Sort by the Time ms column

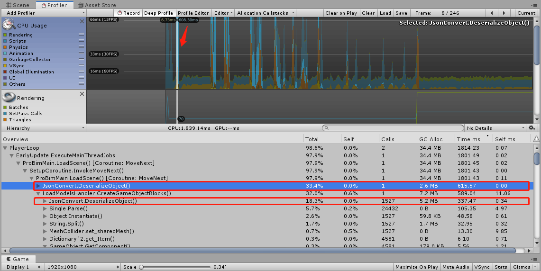point(473,139)
